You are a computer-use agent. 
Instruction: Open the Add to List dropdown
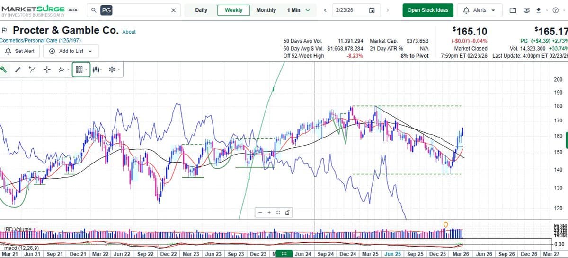coord(71,51)
